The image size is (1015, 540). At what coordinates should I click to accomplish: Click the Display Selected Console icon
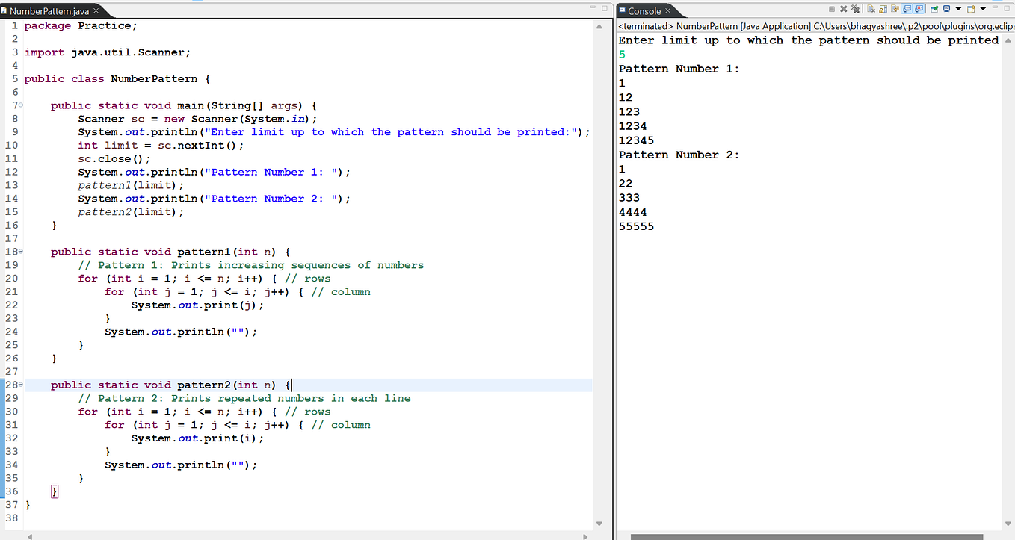(x=946, y=9)
